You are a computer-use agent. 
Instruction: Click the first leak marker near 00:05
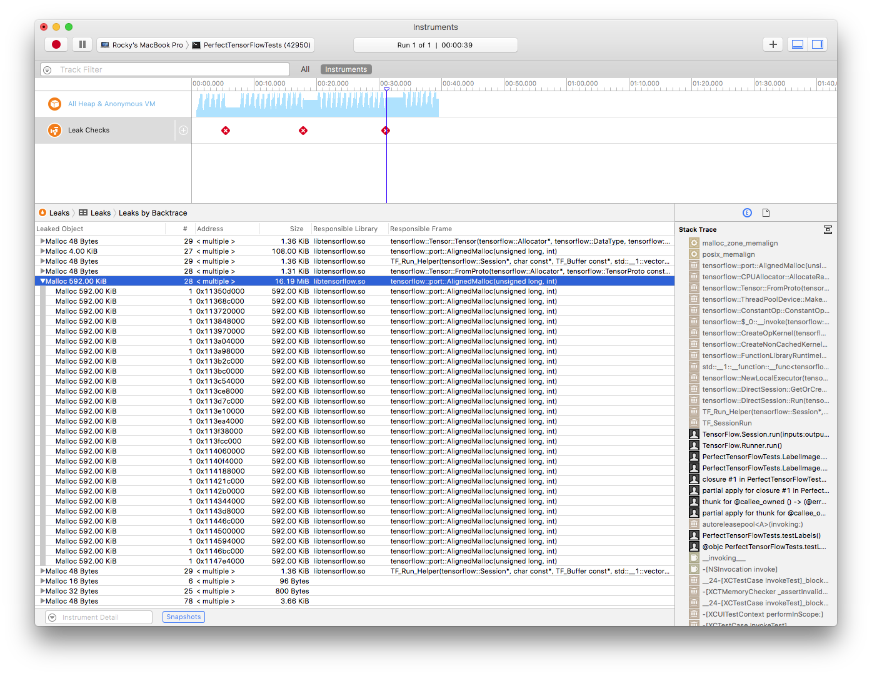tap(226, 130)
